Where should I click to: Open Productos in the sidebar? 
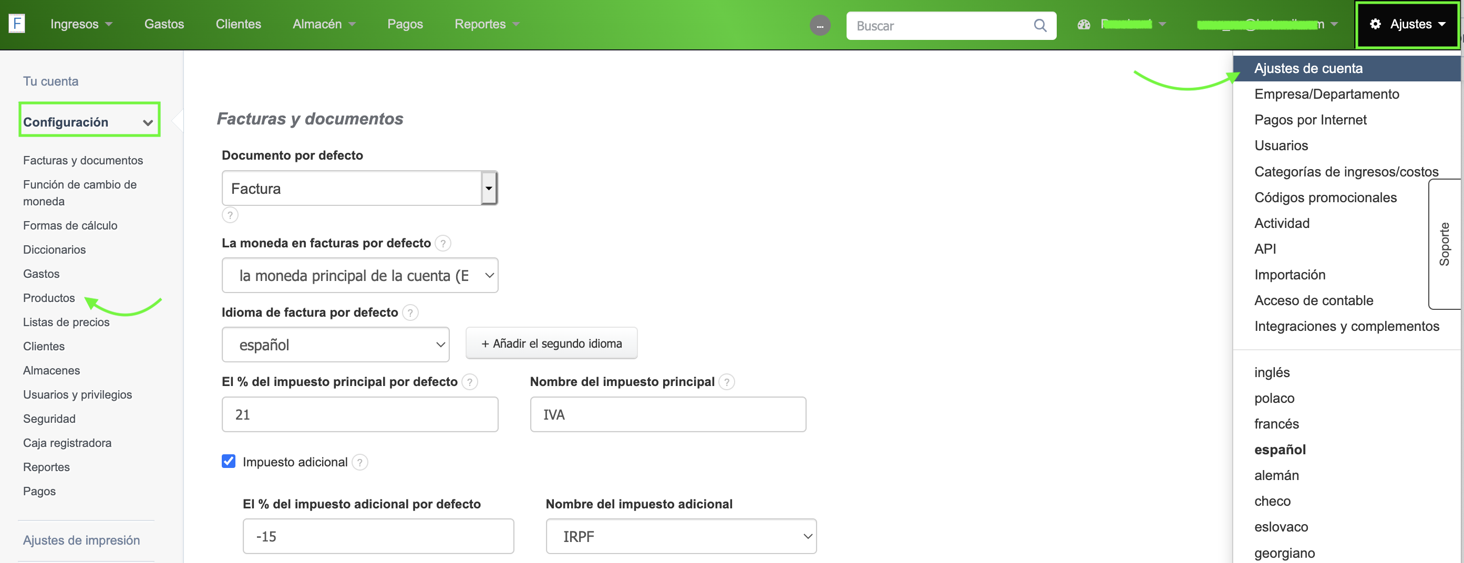click(x=49, y=298)
